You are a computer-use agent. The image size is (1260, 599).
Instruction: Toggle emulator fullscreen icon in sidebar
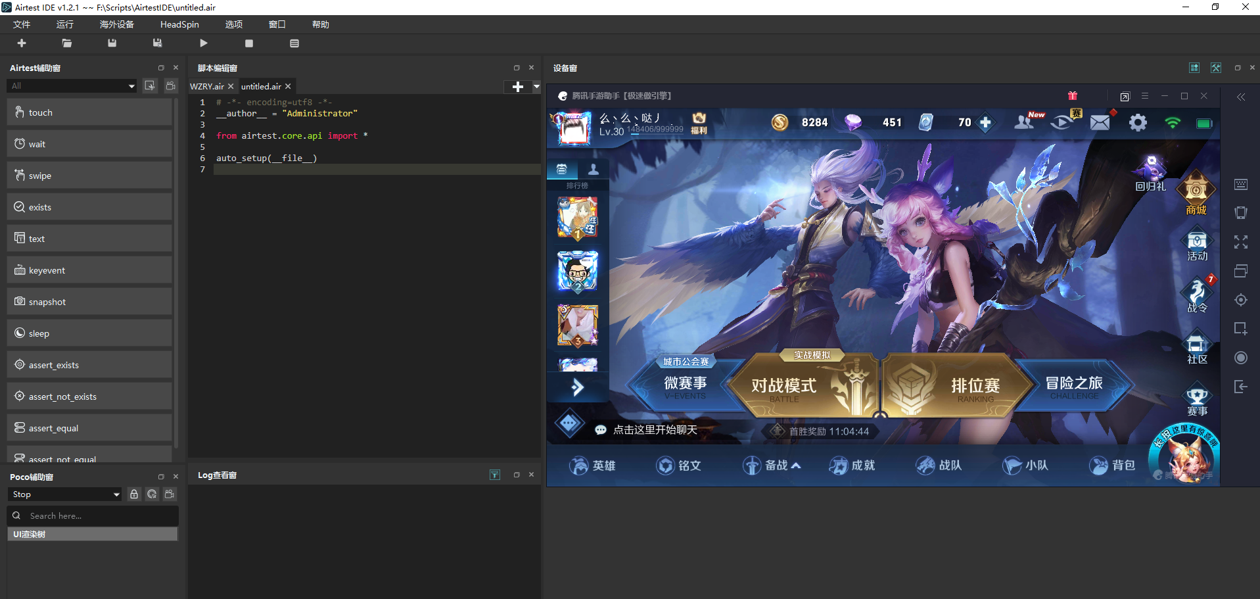point(1241,242)
